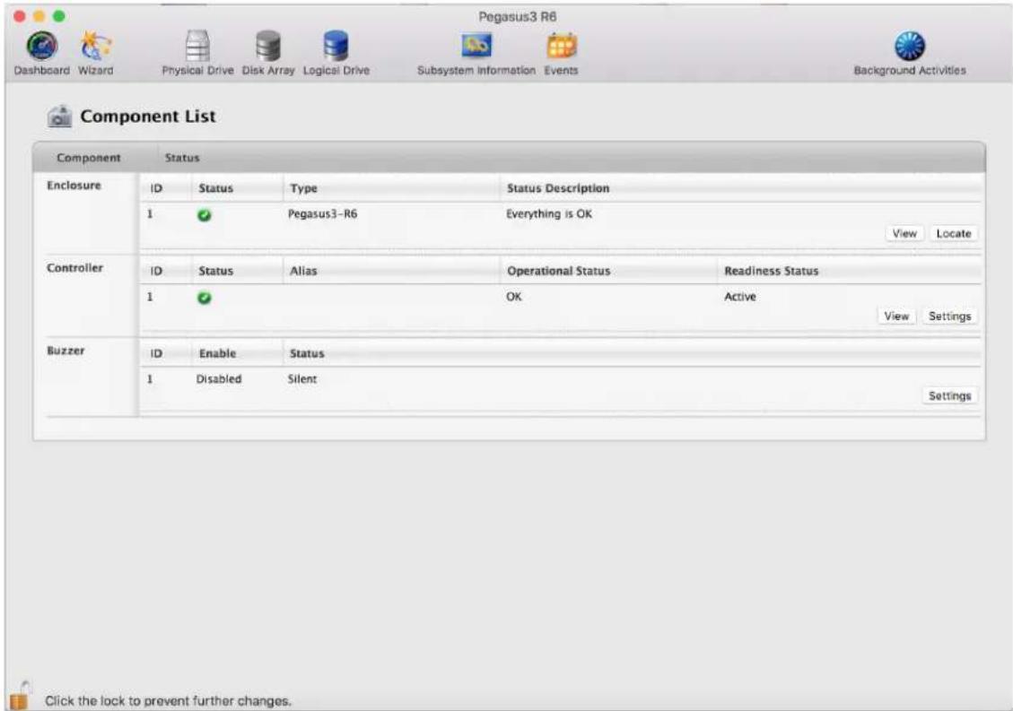Click the Type column header

tap(303, 188)
